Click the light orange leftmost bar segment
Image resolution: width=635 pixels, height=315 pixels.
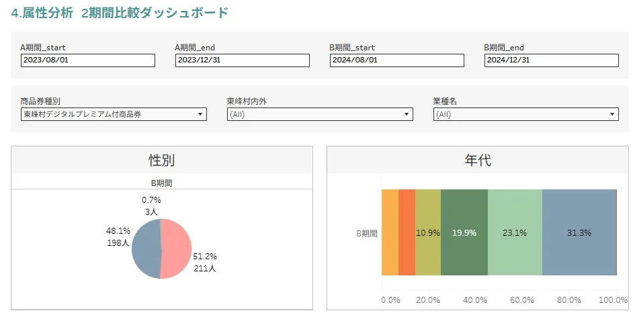[390, 232]
